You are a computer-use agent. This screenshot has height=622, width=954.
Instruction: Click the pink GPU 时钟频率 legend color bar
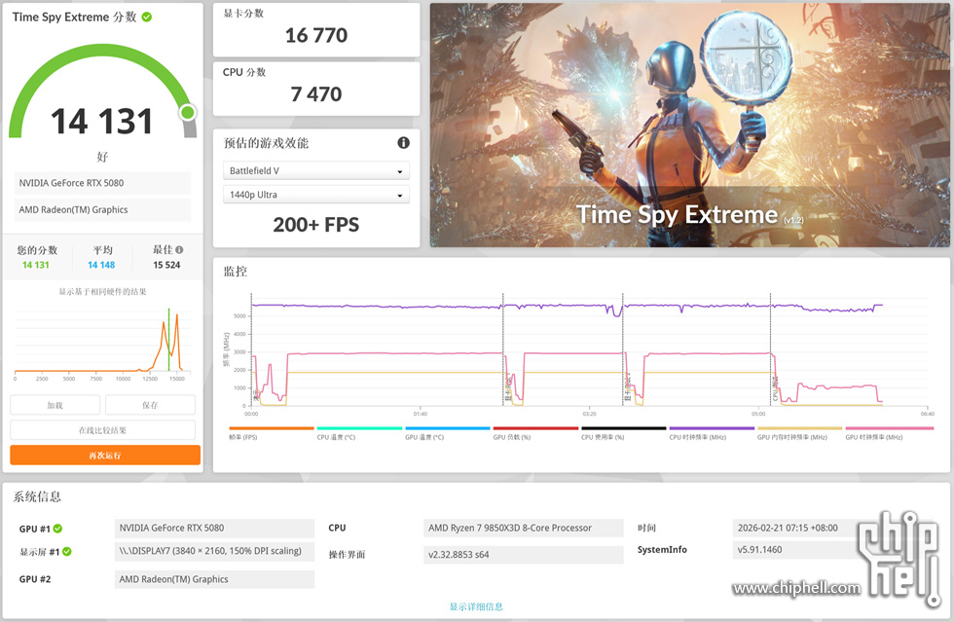click(888, 428)
